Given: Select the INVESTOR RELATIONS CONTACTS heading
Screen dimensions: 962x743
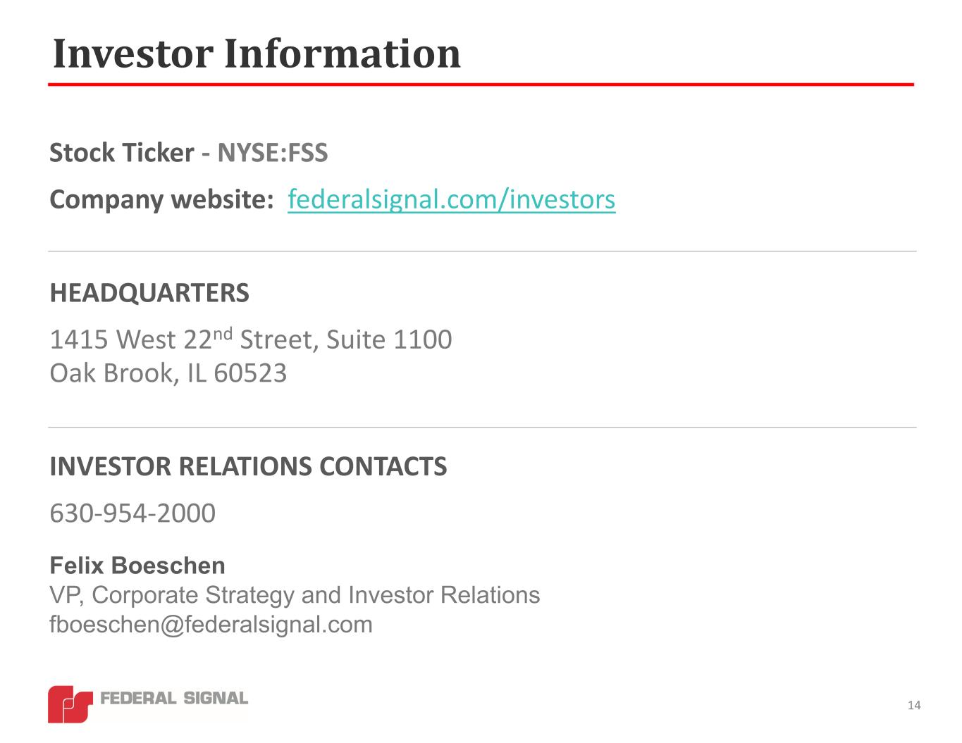Looking at the screenshot, I should point(248,466).
